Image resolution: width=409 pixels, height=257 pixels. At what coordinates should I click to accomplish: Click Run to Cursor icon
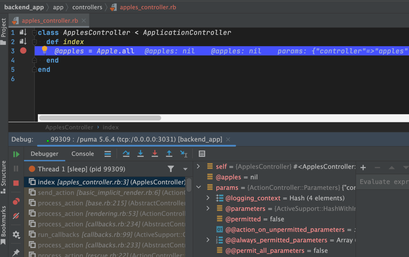pyautogui.click(x=184, y=154)
